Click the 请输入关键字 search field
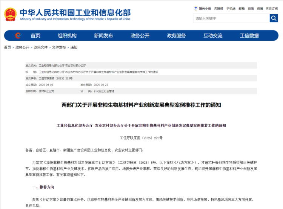 tap(231, 18)
